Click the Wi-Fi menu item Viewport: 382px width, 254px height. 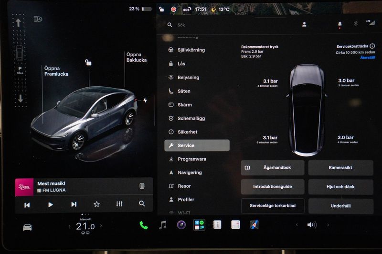[180, 213]
